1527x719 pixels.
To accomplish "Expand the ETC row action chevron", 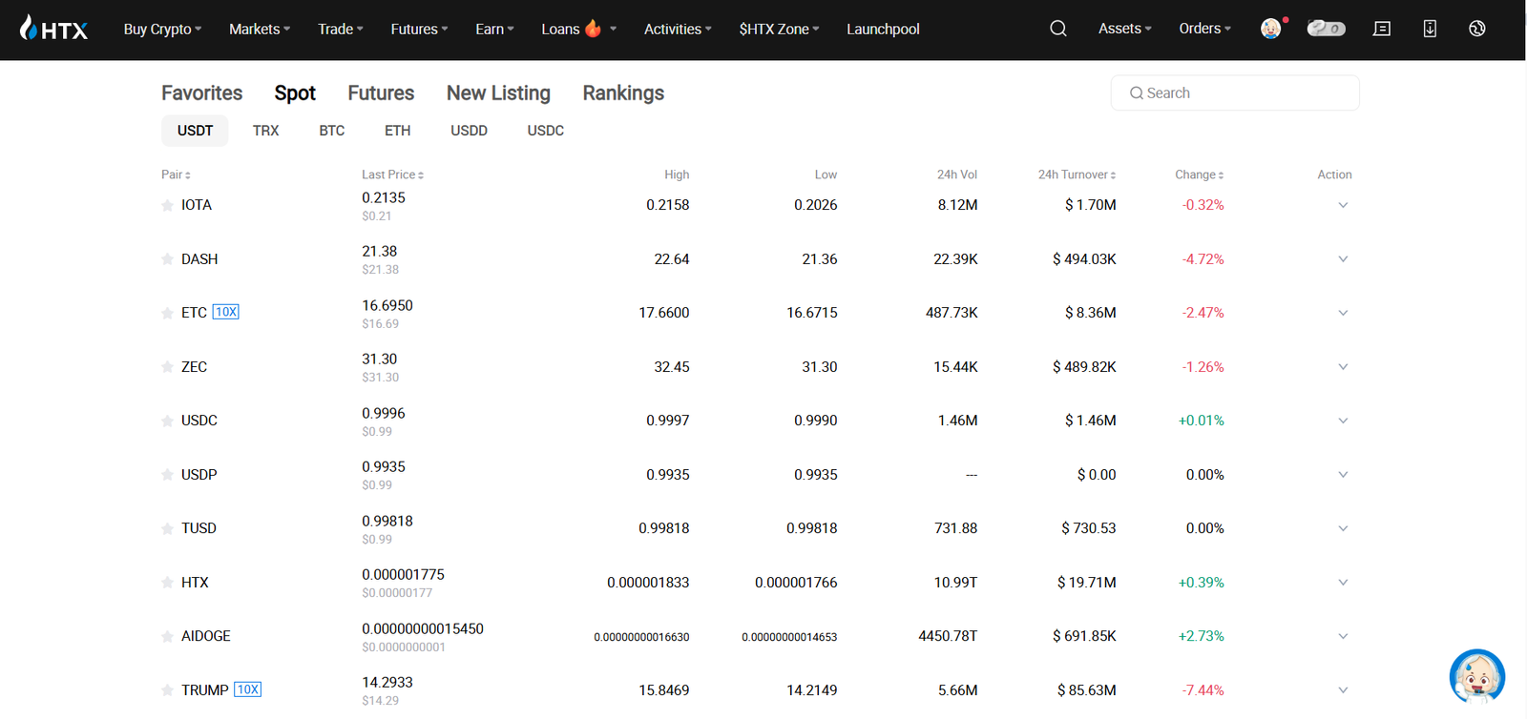I will point(1343,313).
